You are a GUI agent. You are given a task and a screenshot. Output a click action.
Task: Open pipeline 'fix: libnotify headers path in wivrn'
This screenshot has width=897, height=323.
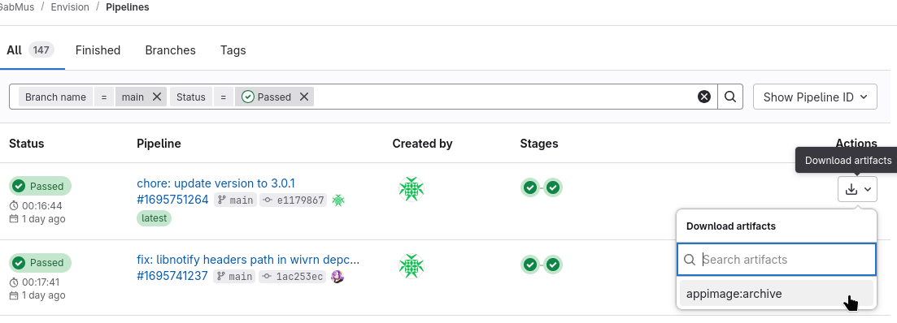coord(248,260)
